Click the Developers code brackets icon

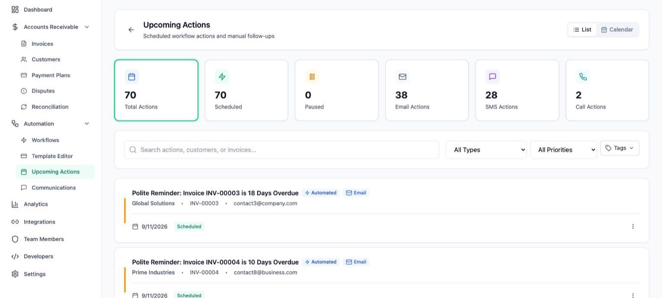15,256
